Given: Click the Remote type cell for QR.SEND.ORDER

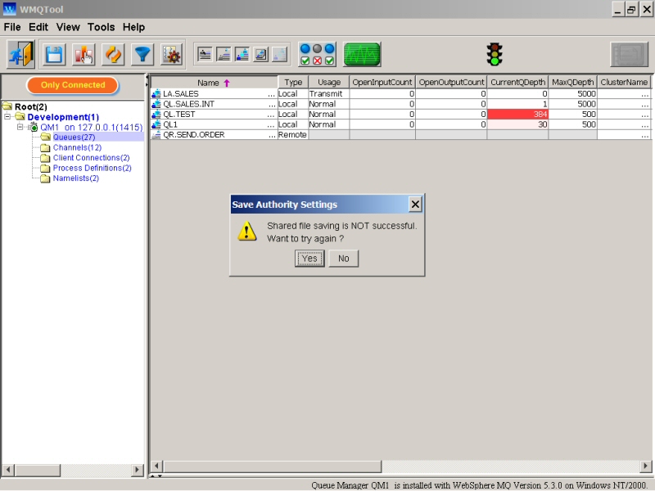Looking at the screenshot, I should (x=292, y=135).
